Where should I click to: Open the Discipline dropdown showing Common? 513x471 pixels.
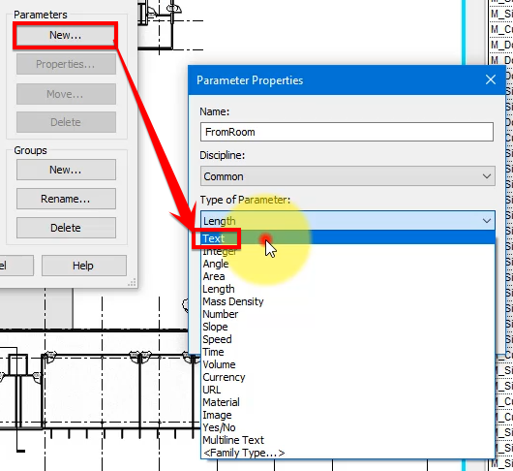pos(347,176)
